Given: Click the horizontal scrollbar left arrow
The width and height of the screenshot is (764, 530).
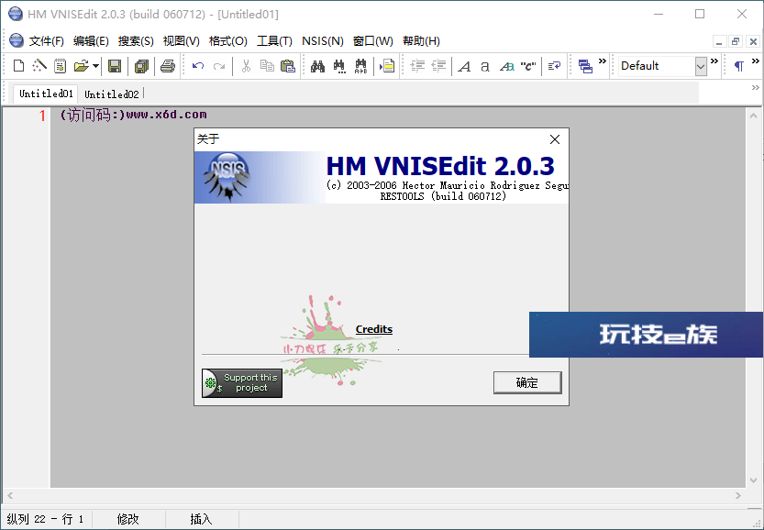Looking at the screenshot, I should click(x=10, y=495).
